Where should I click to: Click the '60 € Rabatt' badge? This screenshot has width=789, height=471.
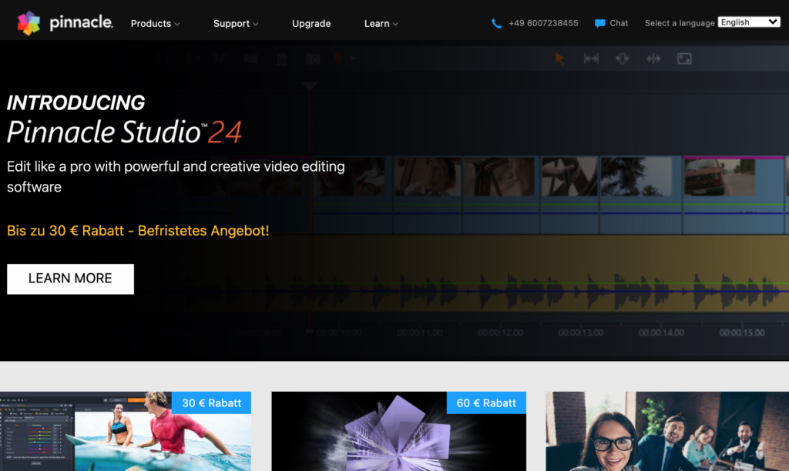pyautogui.click(x=486, y=403)
